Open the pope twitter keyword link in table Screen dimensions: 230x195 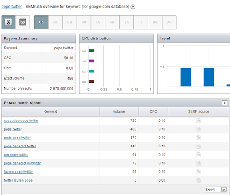(13, 129)
